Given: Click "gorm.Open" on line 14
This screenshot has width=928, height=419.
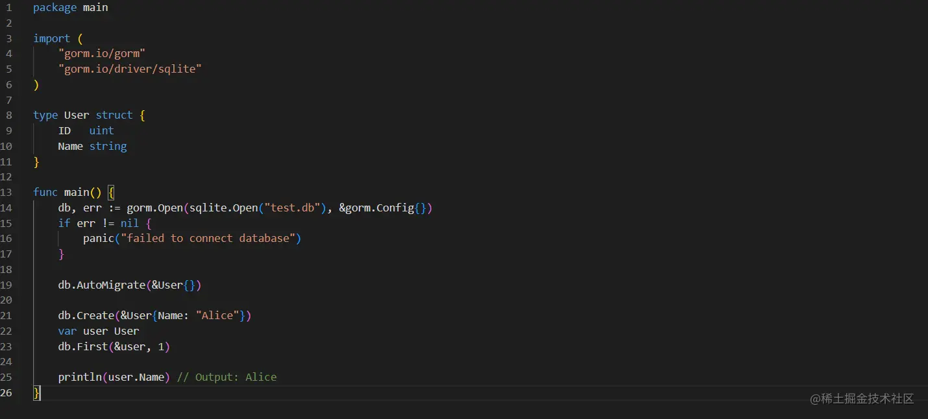Looking at the screenshot, I should point(155,208).
